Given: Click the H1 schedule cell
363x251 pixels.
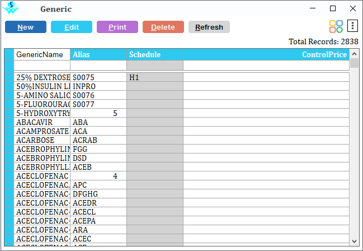Looking at the screenshot, I should click(x=155, y=77).
